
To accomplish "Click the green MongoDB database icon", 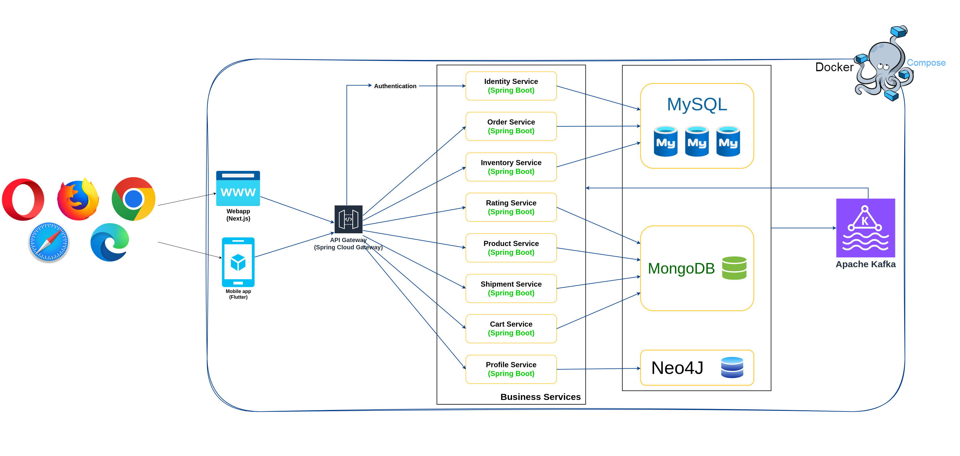I will [734, 268].
